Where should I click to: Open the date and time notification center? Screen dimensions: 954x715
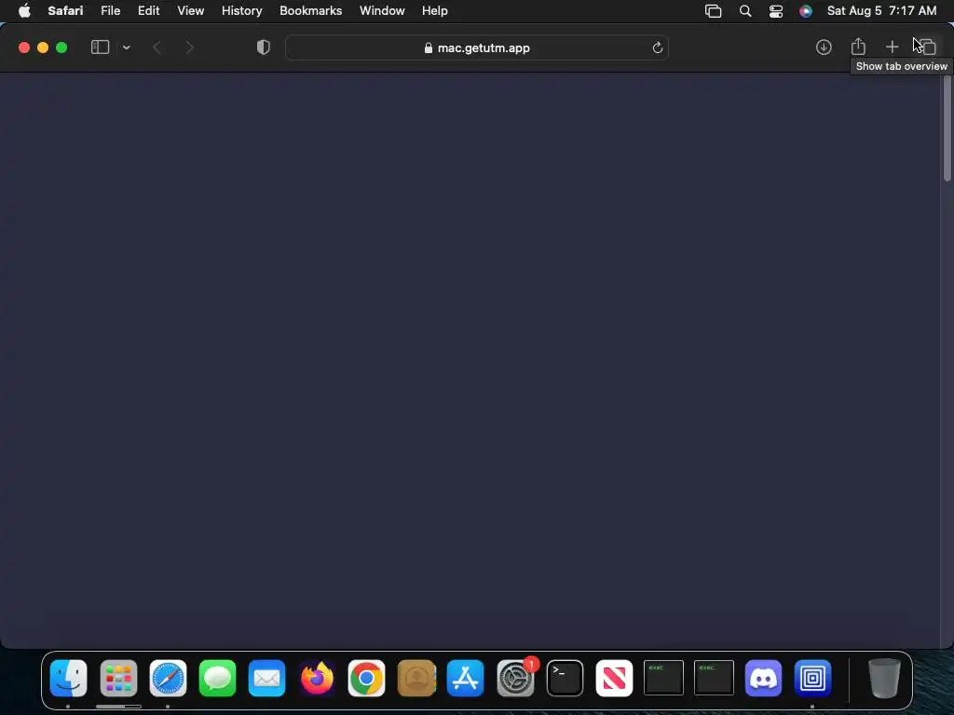881,11
